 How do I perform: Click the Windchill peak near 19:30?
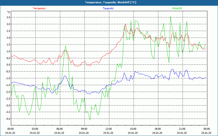[x=171, y=16]
